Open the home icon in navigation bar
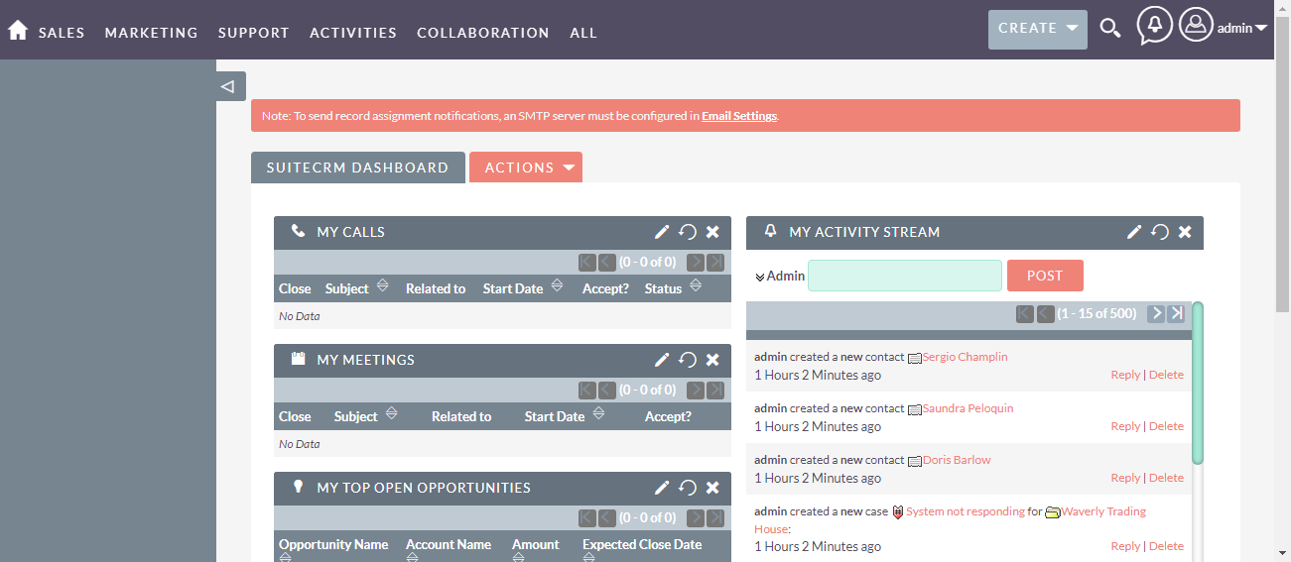Image resolution: width=1291 pixels, height=562 pixels. (17, 31)
